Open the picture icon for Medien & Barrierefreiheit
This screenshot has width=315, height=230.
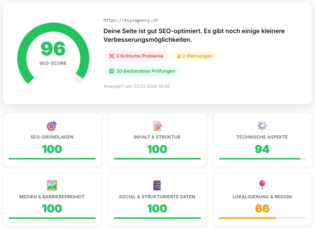coord(52,185)
